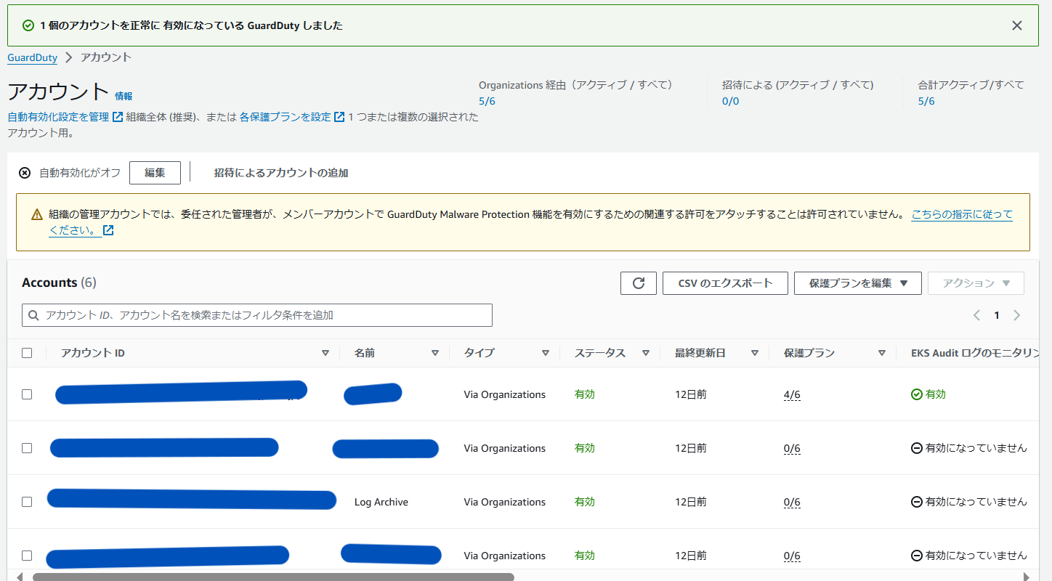Select all accounts using the header checkbox

27,352
